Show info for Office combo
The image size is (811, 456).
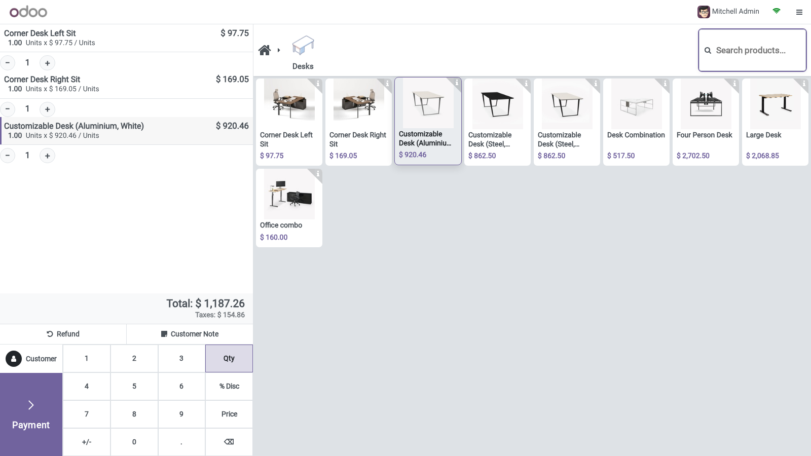pyautogui.click(x=318, y=173)
